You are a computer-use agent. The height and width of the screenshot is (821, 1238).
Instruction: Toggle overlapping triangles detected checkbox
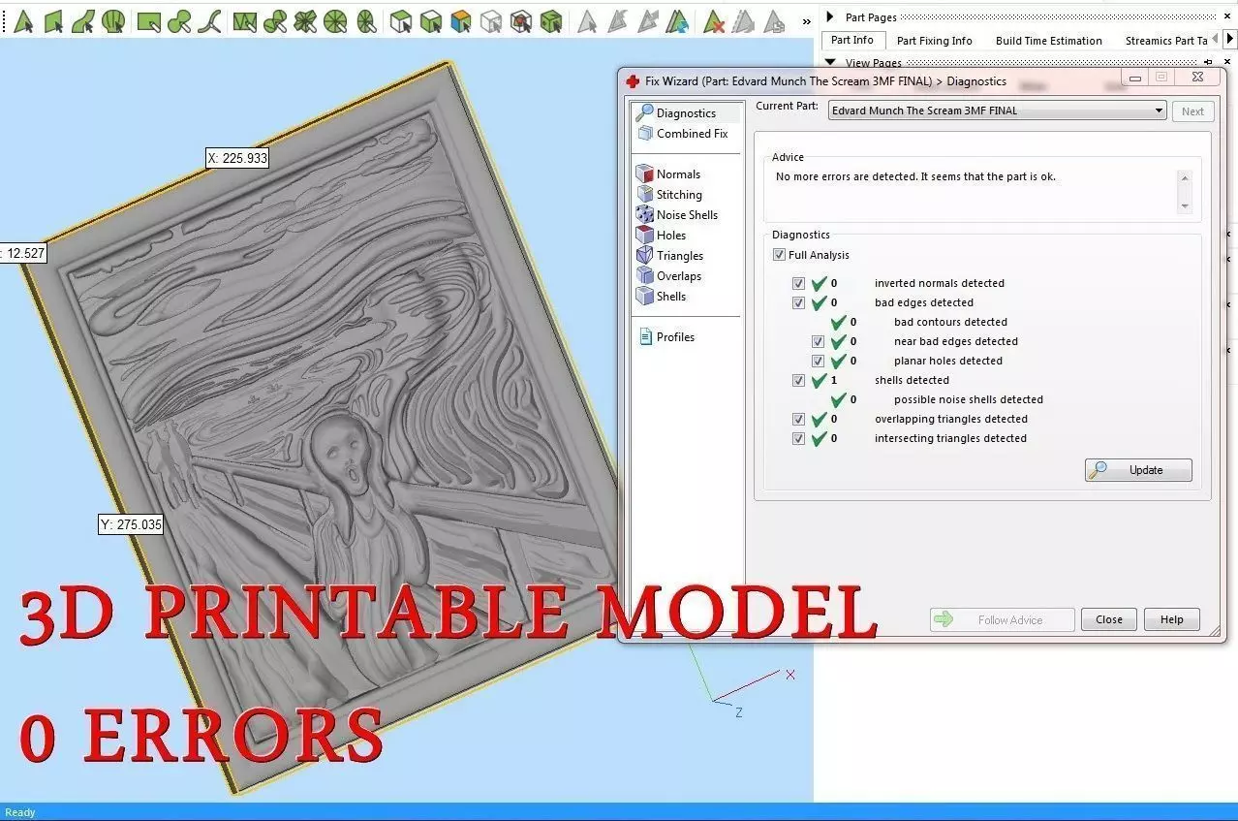(798, 419)
